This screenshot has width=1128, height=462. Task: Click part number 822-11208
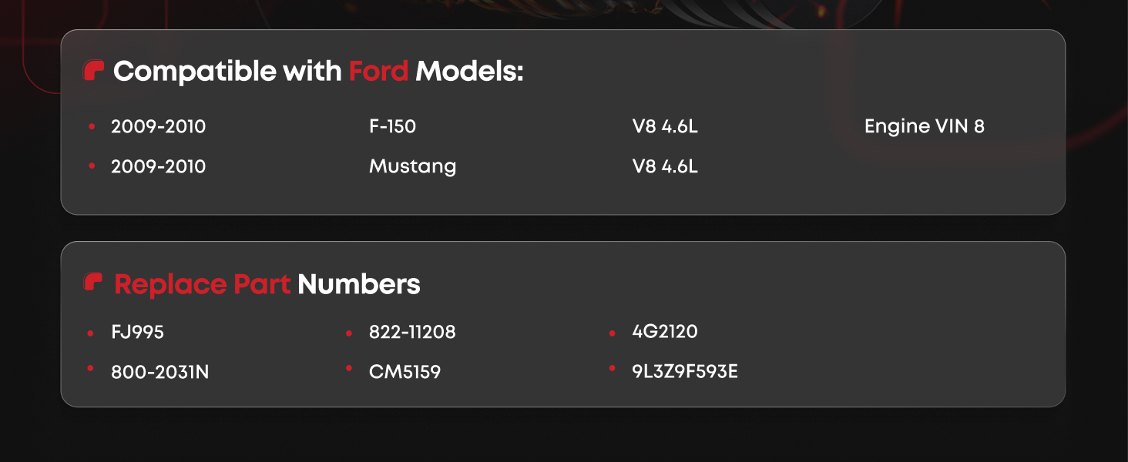click(412, 332)
